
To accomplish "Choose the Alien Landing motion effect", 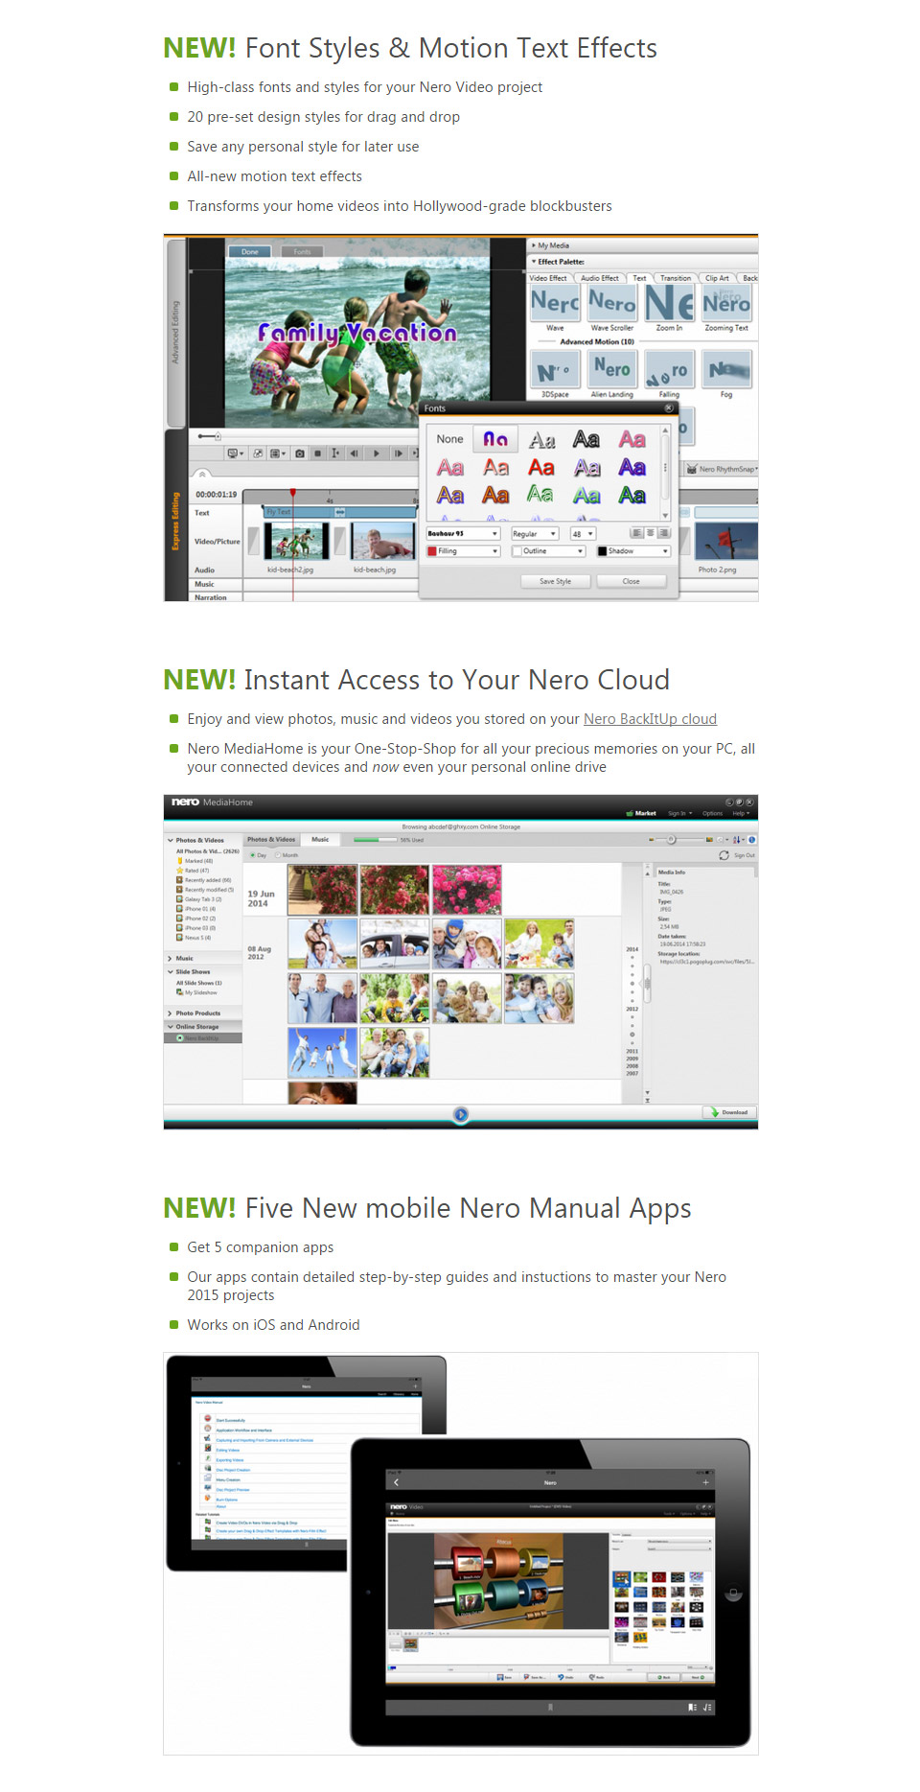I will pos(612,369).
